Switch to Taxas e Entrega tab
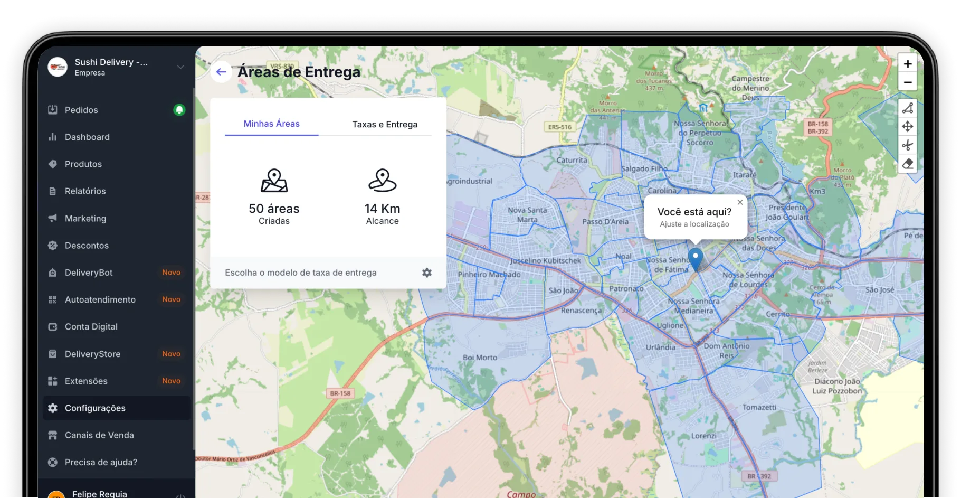Viewport: 961px width, 498px height. pyautogui.click(x=385, y=124)
